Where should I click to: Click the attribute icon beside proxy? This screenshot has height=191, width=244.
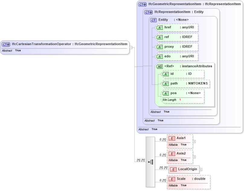159,47
